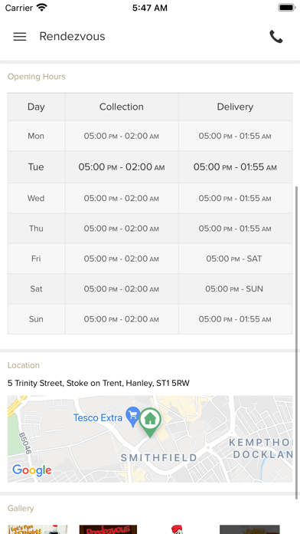Open the first gallery thumbnail
300x534 pixels.
pos(37,529)
